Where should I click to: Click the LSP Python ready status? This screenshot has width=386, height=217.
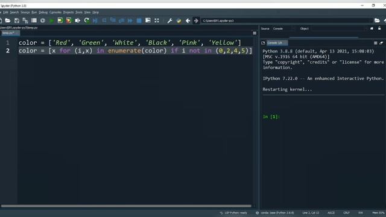233,213
